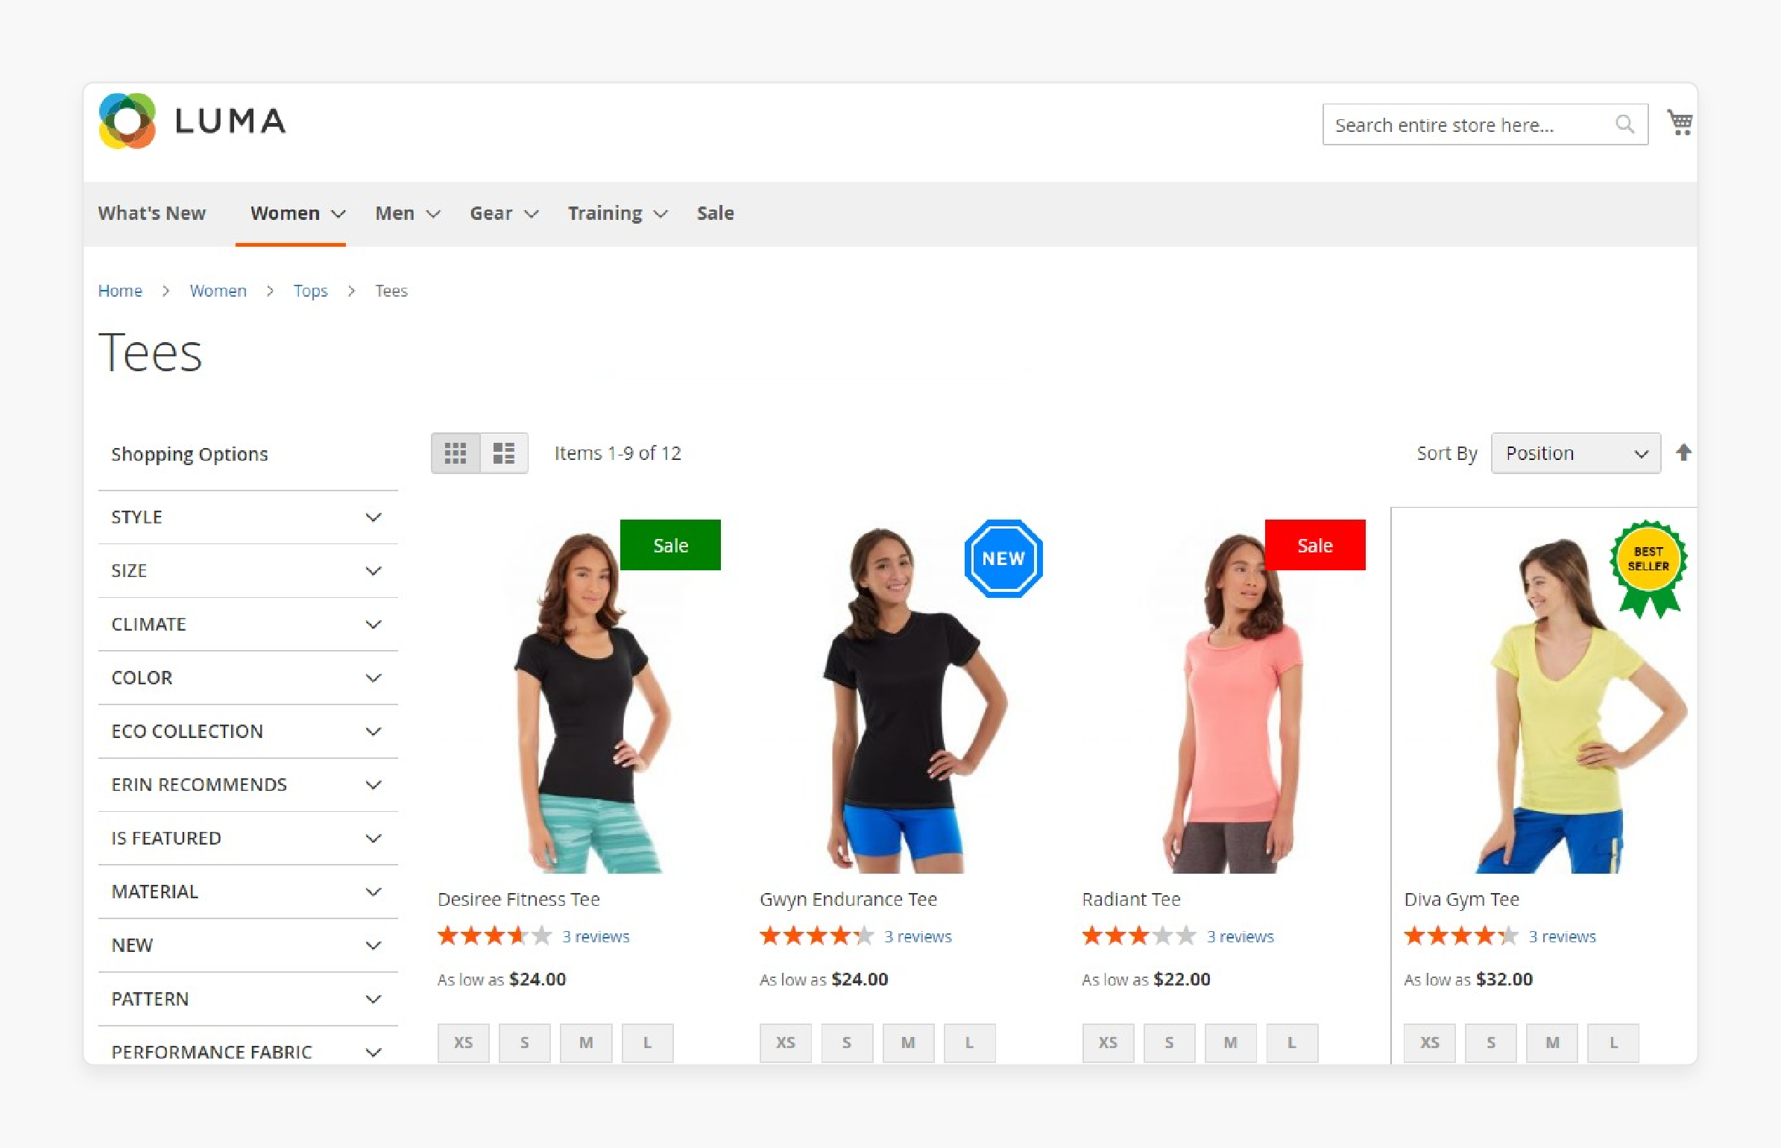The width and height of the screenshot is (1781, 1148).
Task: Open 3 reviews for Diva Gym Tee
Action: point(1562,936)
